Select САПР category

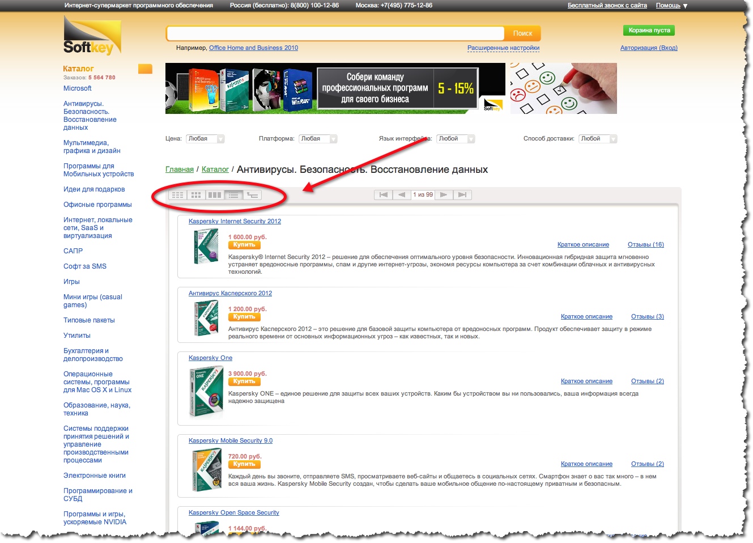pos(73,251)
